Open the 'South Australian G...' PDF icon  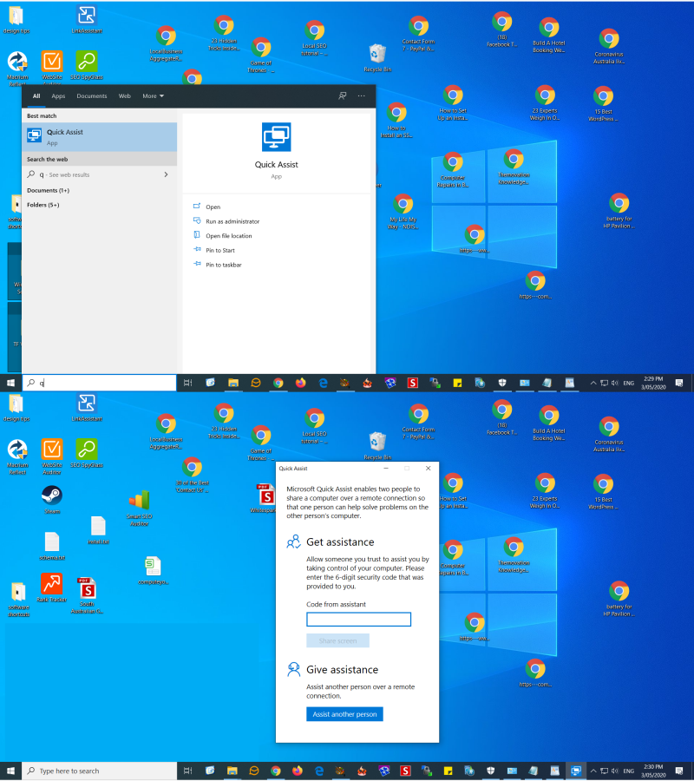click(x=87, y=595)
